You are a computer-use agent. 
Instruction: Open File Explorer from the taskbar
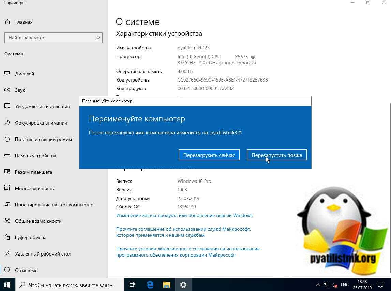[x=166, y=285]
